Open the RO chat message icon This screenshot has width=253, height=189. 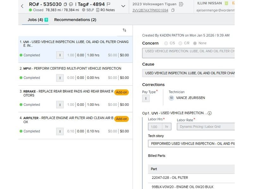(x=71, y=4)
